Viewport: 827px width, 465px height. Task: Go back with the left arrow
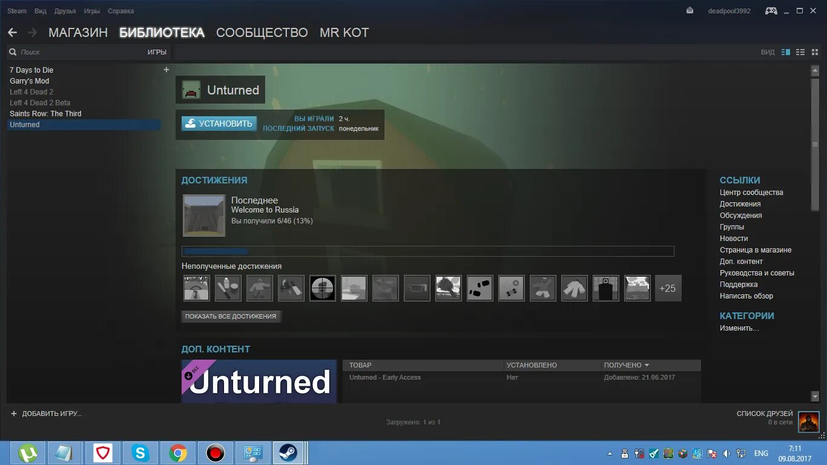pyautogui.click(x=12, y=33)
